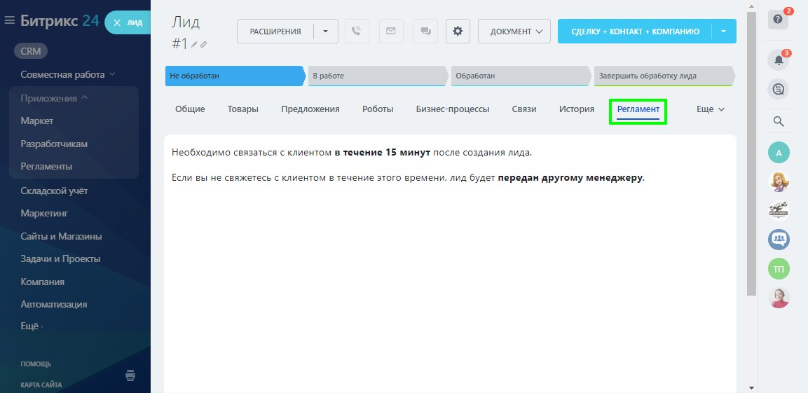Expand the Расширения dropdown arrow
Image resolution: width=808 pixels, height=393 pixels.
[x=325, y=31]
